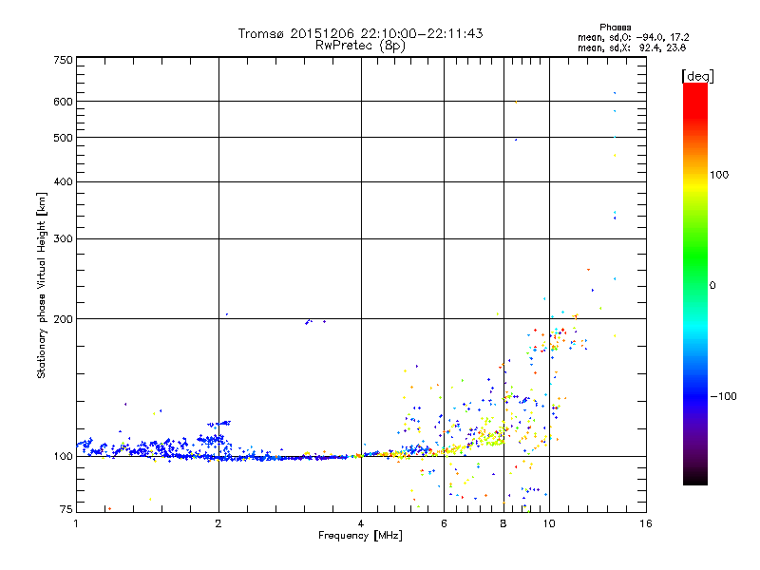
Task: Click the colorbar tick label '100'
Action: tap(719, 175)
